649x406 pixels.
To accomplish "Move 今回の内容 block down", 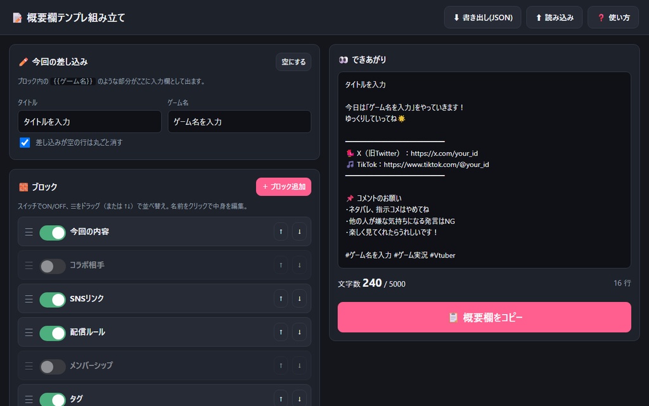I will pos(299,232).
